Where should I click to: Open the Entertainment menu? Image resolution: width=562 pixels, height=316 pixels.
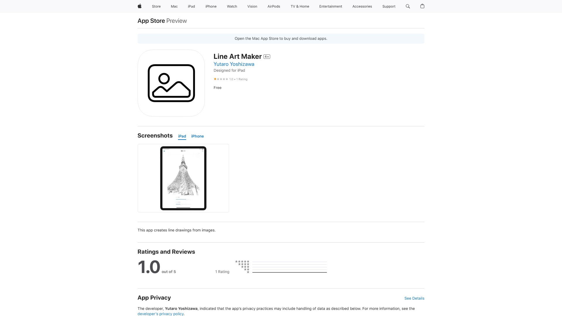point(330,6)
